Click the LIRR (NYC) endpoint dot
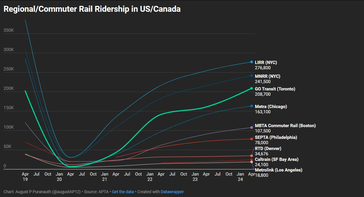Image resolution: width=364 pixels, height=197 pixels. 251,62
